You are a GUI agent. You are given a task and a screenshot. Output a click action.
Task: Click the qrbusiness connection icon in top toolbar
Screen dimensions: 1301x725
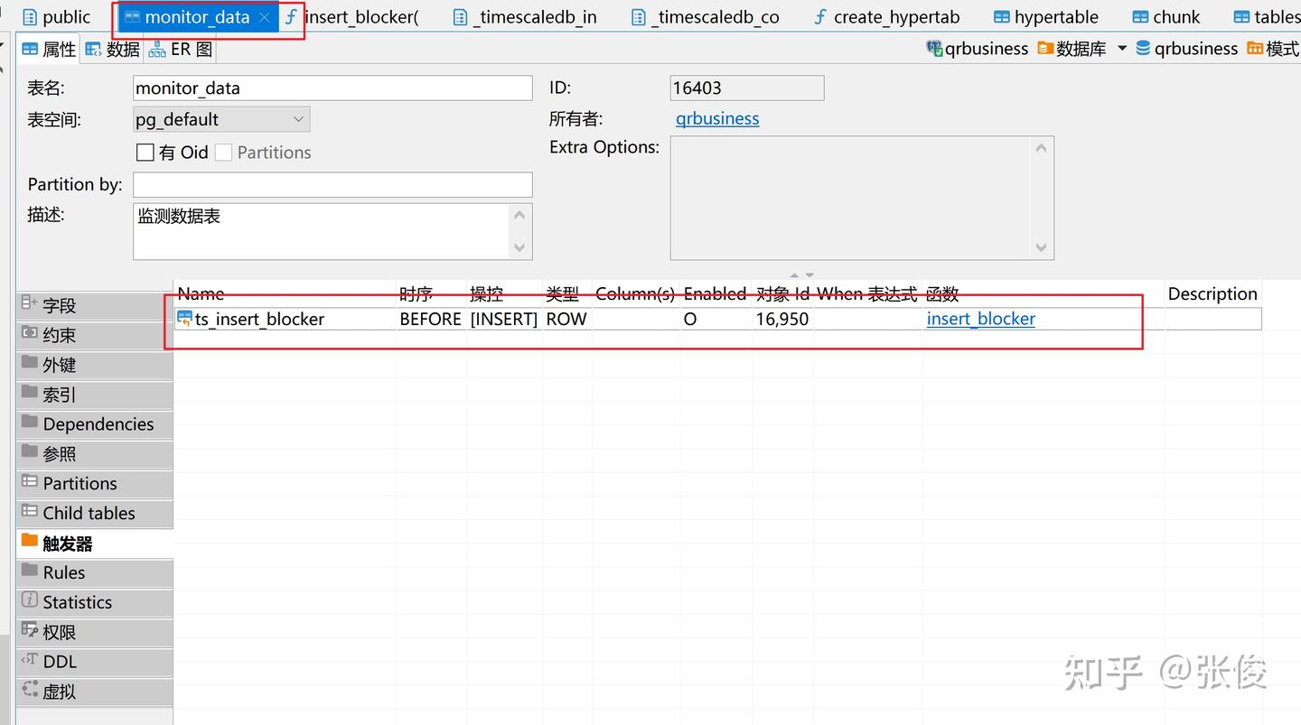click(x=935, y=48)
